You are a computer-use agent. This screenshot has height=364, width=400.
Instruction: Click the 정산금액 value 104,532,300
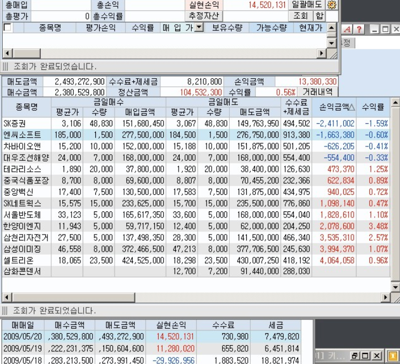[x=201, y=92]
